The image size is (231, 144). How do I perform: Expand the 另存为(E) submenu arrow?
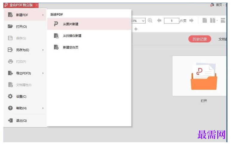[43, 50]
